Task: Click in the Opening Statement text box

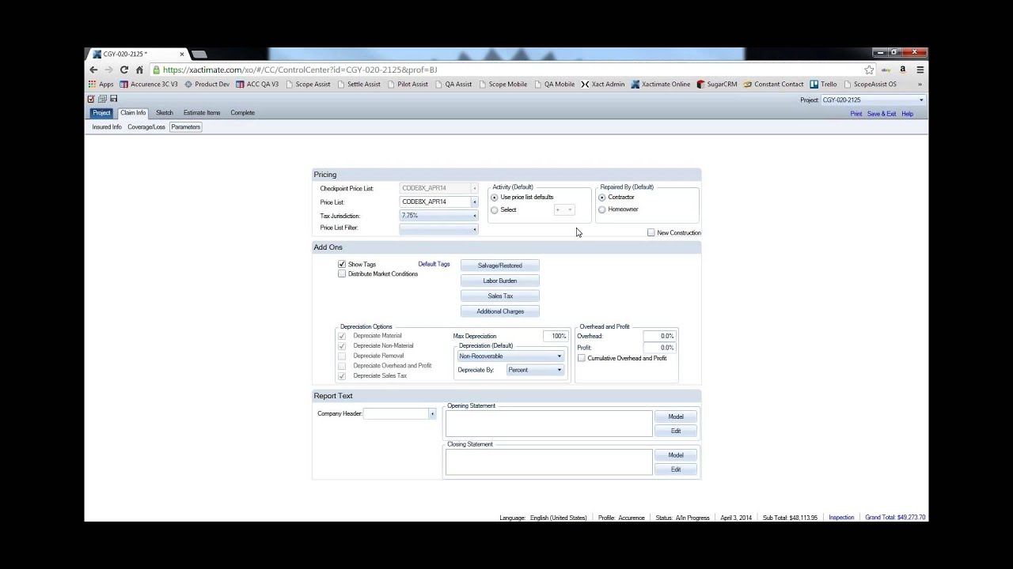Action: point(549,424)
